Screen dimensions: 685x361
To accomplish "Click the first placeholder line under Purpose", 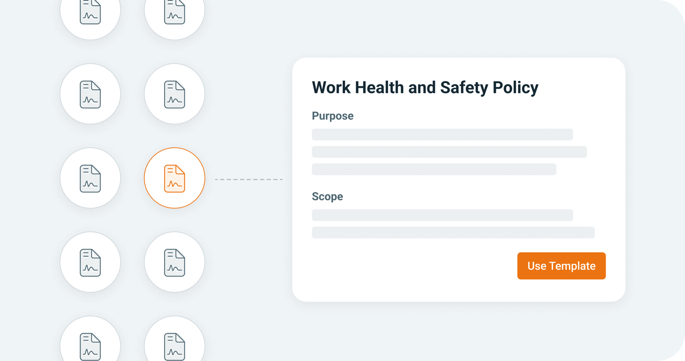I will point(442,135).
